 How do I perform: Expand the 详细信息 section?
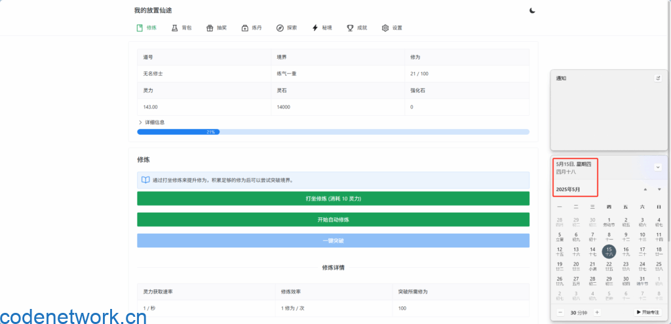tap(152, 122)
